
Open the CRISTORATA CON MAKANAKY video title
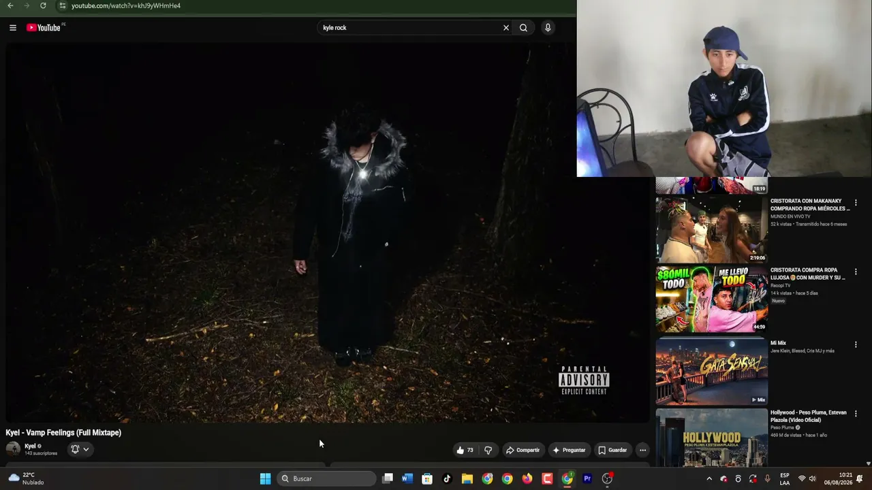tap(810, 205)
